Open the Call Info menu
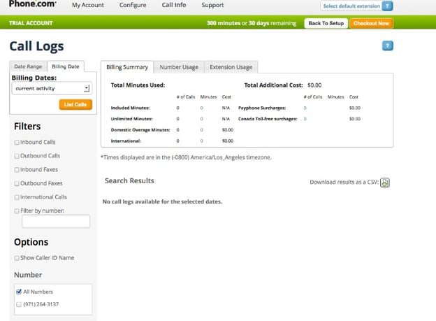 click(174, 6)
